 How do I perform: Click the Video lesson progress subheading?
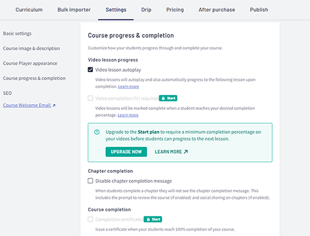click(x=113, y=60)
